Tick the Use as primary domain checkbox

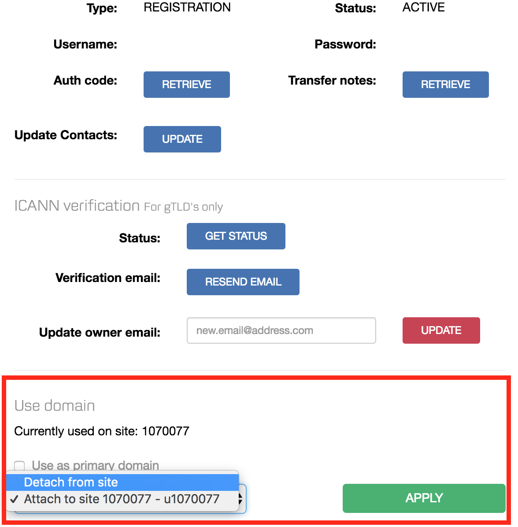point(19,466)
